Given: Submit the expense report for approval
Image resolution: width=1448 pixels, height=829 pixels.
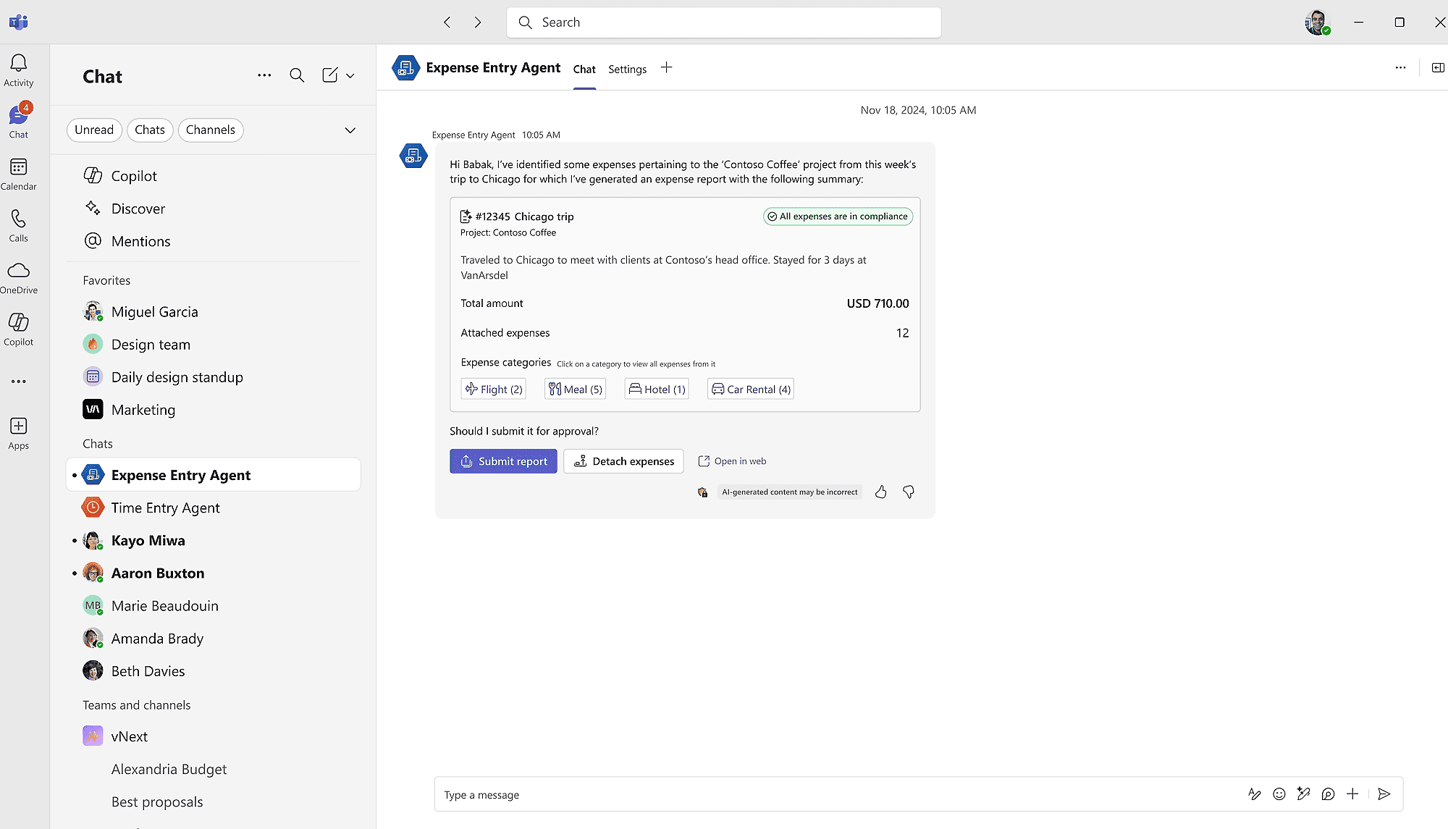Looking at the screenshot, I should click(x=503, y=461).
